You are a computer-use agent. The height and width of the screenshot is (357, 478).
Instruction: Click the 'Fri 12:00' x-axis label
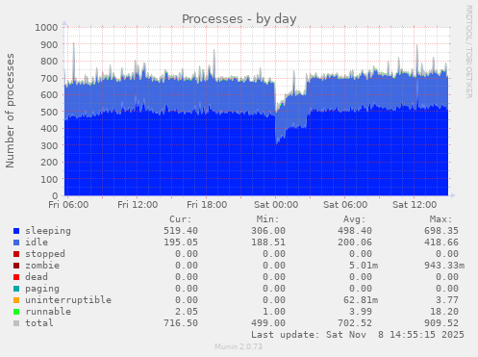[138, 205]
